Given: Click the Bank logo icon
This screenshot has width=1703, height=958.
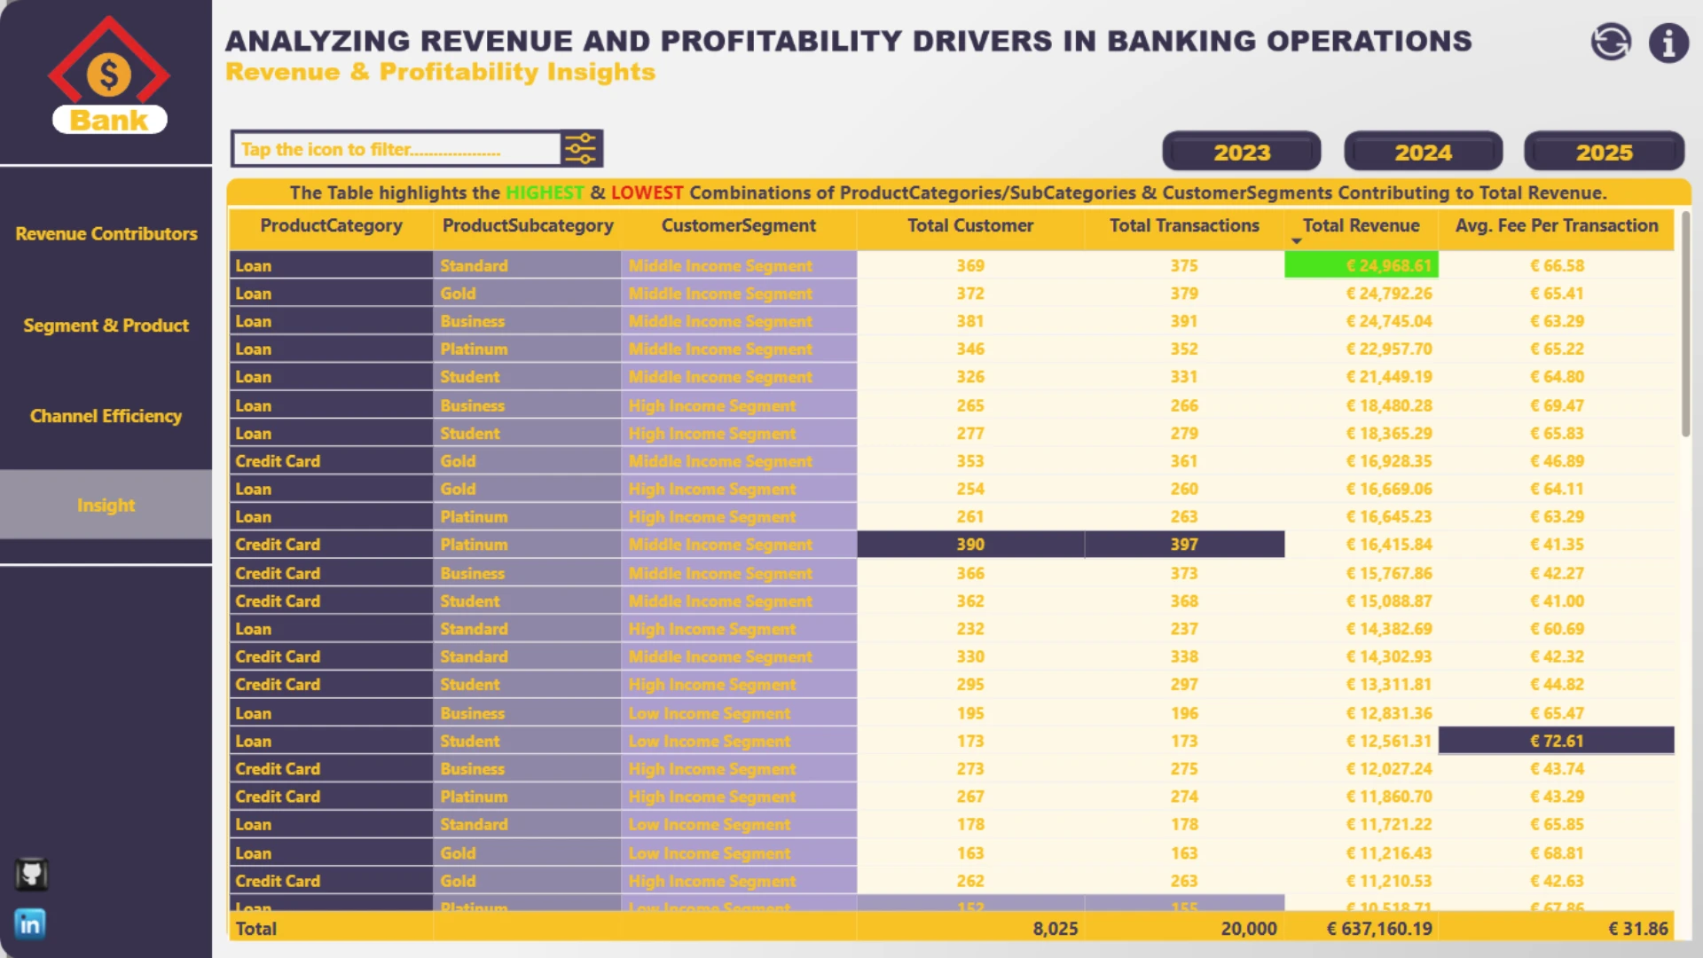Looking at the screenshot, I should [108, 76].
